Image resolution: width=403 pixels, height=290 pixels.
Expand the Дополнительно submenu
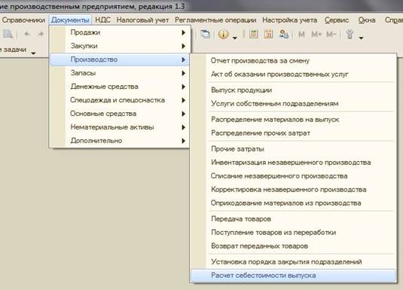(x=120, y=141)
